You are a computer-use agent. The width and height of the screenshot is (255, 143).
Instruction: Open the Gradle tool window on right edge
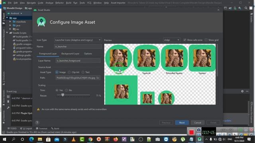[x=251, y=17]
